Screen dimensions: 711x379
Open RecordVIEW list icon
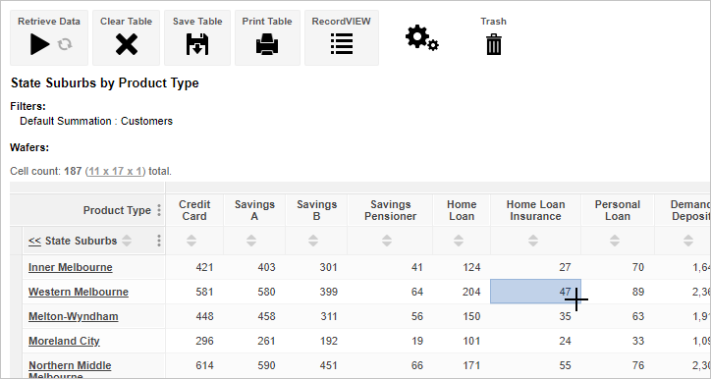(342, 44)
